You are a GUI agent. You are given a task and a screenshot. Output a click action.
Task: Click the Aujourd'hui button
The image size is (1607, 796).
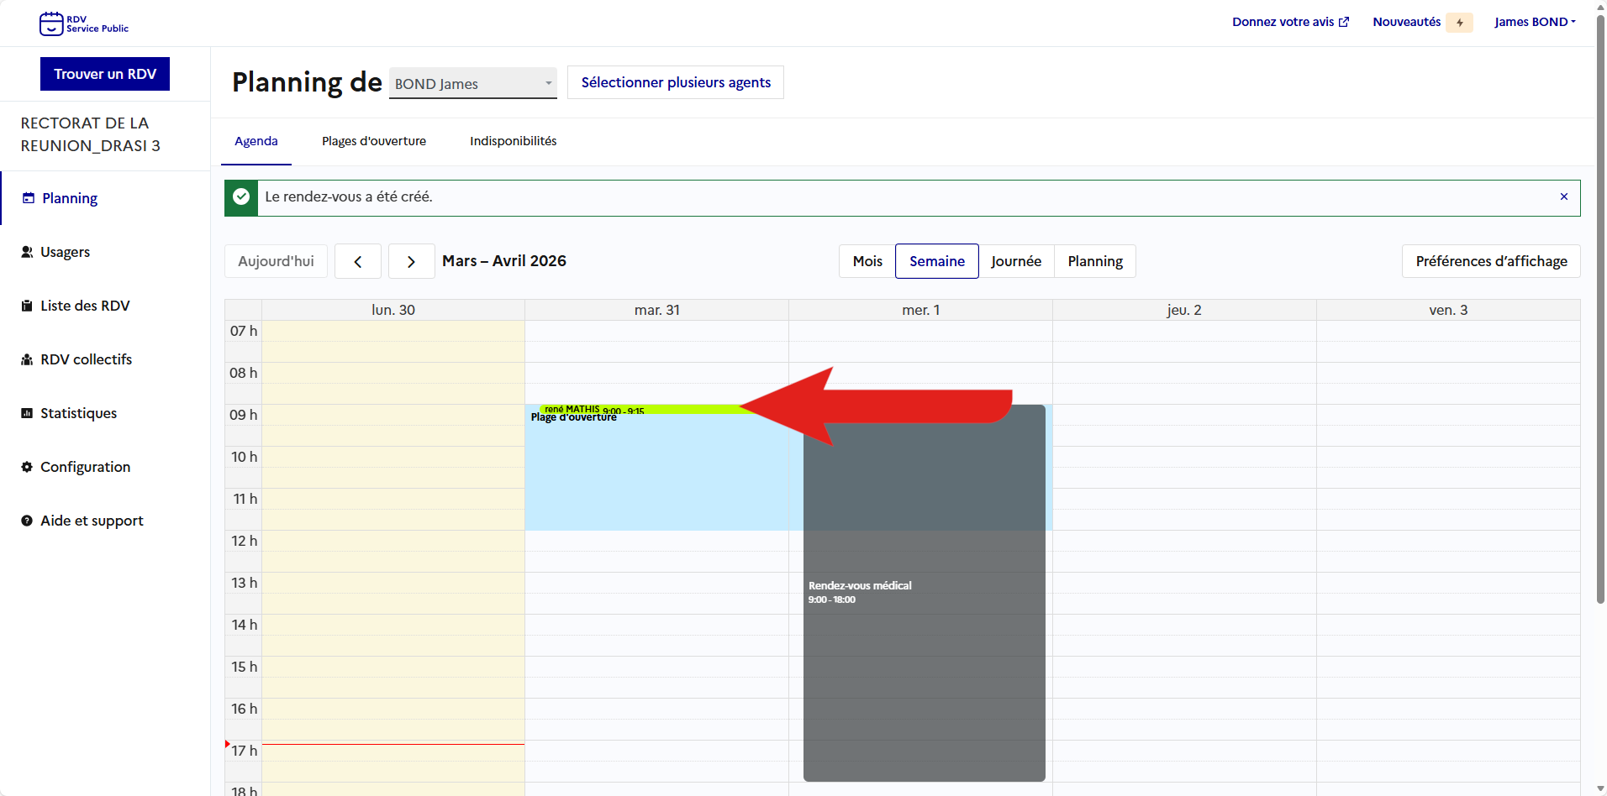point(276,261)
